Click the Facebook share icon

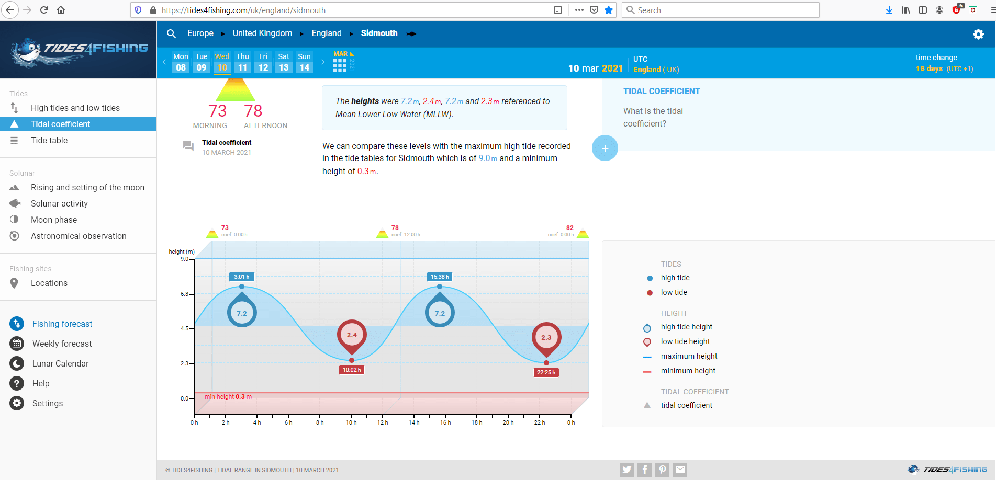(644, 470)
